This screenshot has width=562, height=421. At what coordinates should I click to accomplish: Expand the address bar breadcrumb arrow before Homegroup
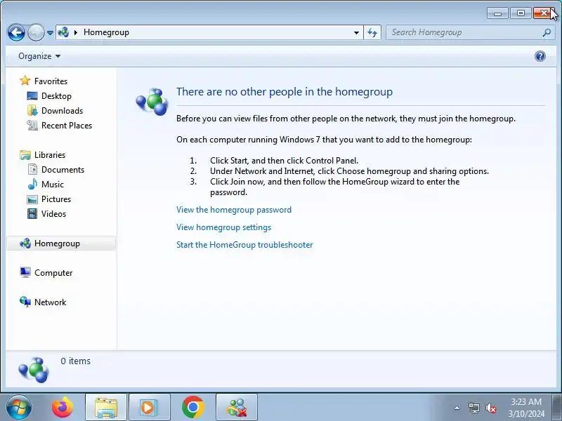coord(76,32)
